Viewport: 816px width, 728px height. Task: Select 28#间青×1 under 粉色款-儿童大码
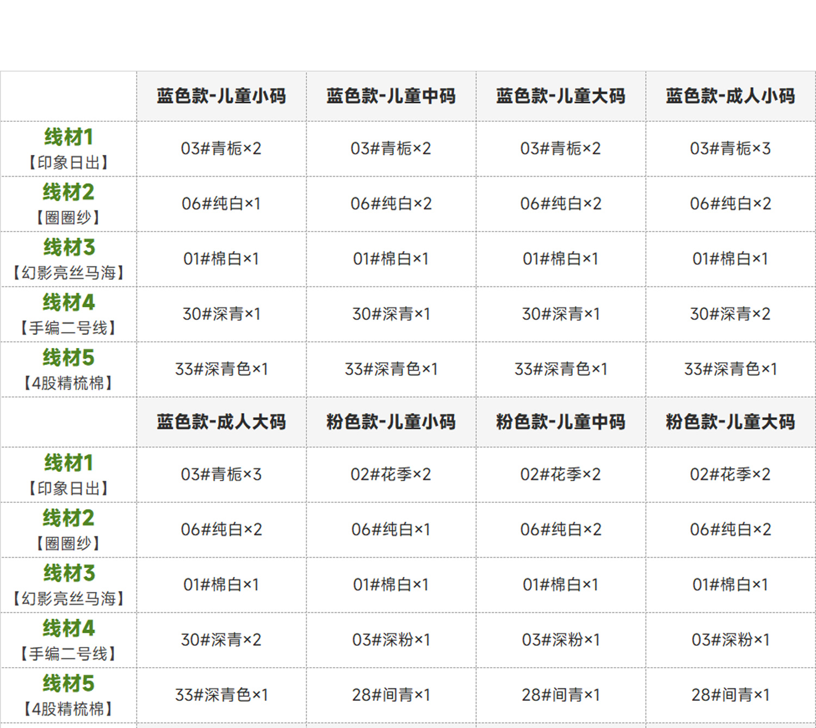(730, 695)
